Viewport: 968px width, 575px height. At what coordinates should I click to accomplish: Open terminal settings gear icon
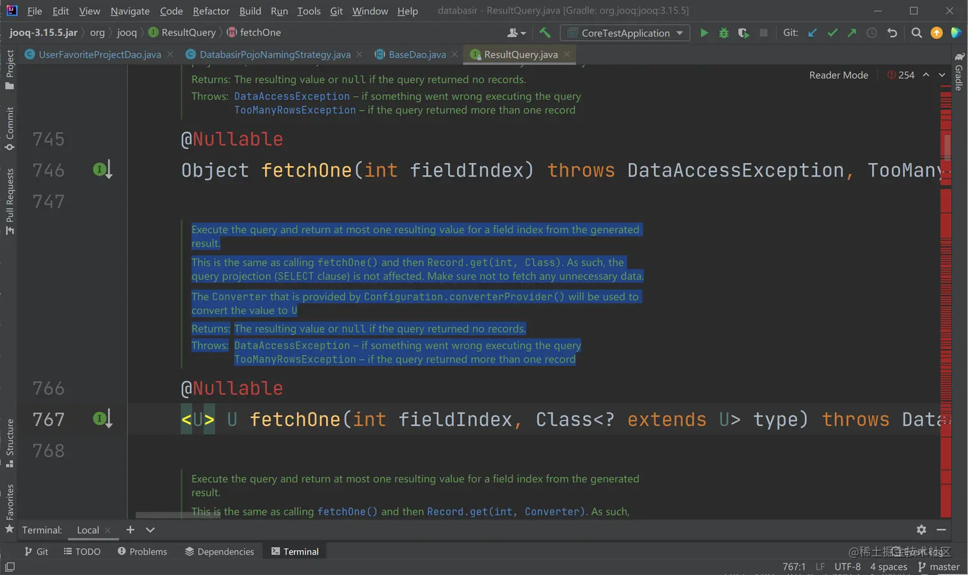(921, 530)
